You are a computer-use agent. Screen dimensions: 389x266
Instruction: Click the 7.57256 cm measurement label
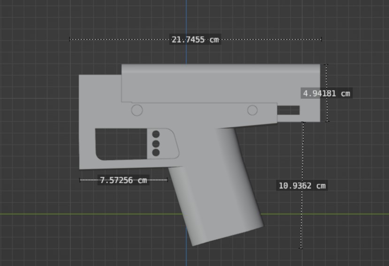click(123, 180)
